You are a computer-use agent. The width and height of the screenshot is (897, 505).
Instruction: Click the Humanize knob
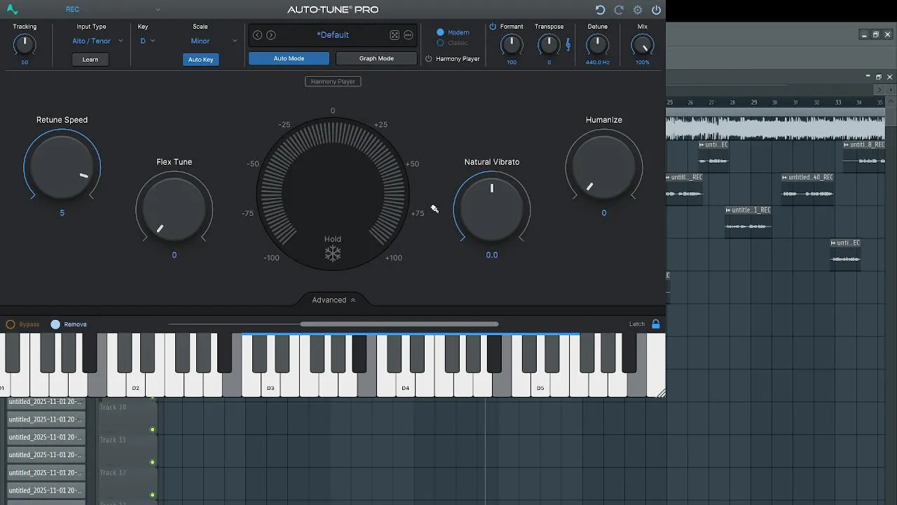pos(604,167)
